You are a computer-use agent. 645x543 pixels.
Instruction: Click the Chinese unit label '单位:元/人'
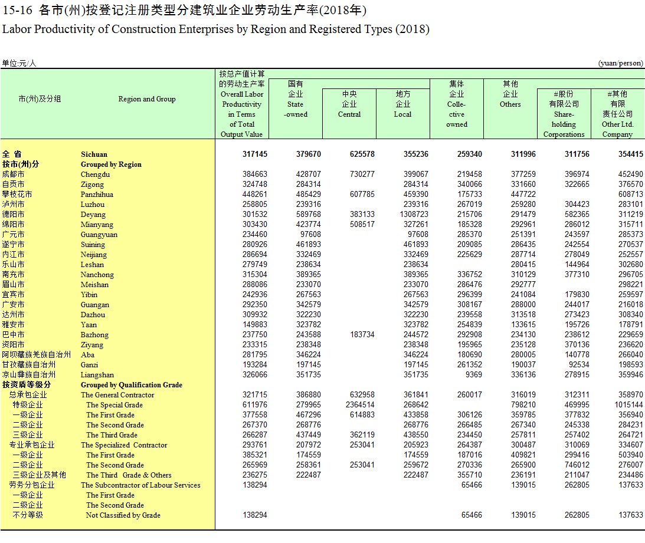point(19,63)
